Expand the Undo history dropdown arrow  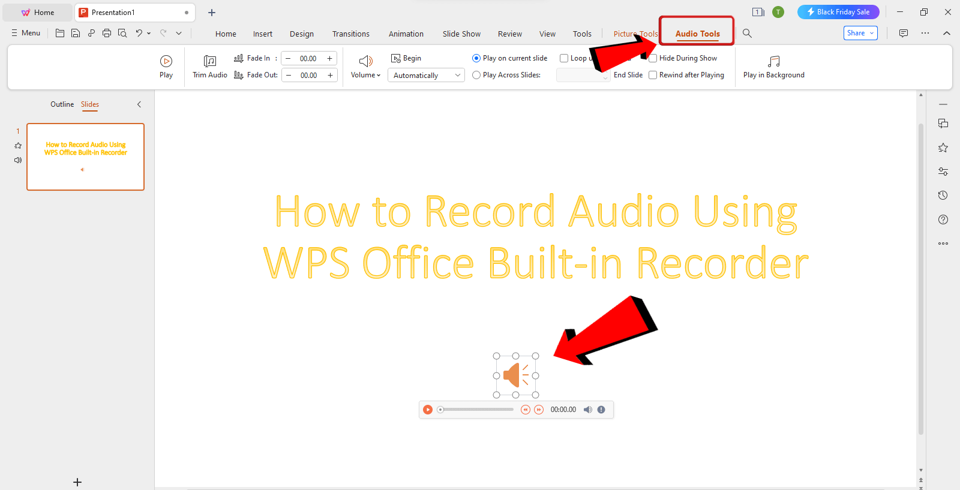(x=149, y=33)
